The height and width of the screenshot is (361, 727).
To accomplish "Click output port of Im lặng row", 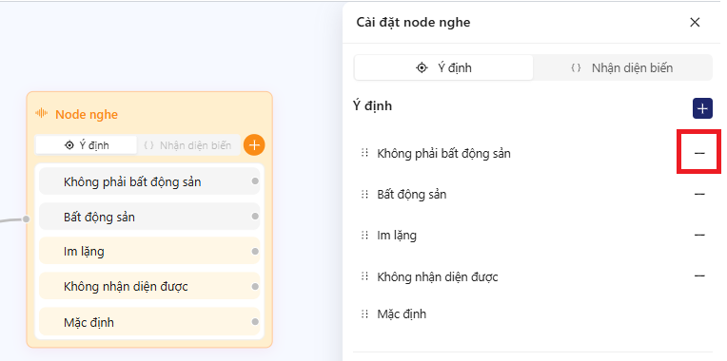I will (x=255, y=252).
